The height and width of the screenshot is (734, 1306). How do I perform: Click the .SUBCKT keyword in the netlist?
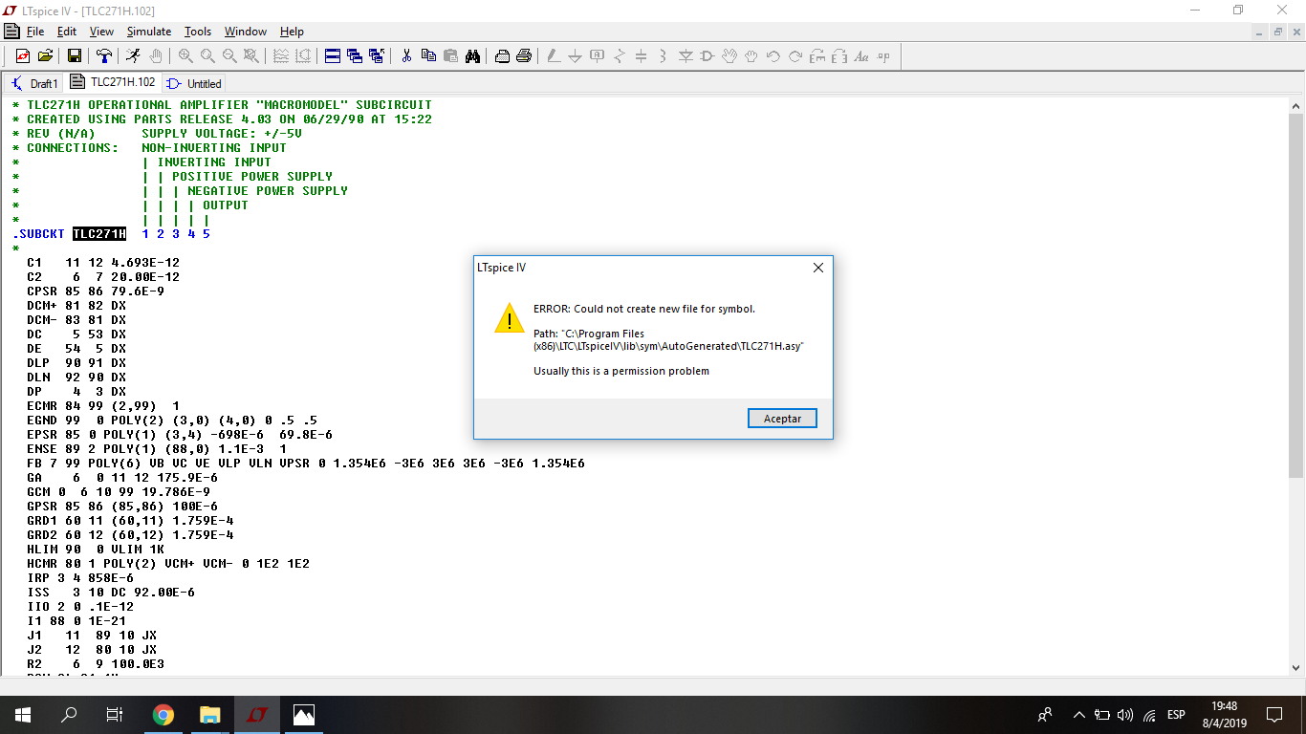pos(38,234)
